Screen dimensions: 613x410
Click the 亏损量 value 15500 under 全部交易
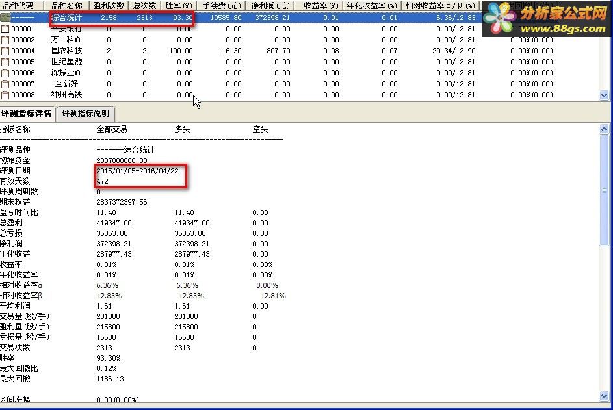(x=107, y=337)
